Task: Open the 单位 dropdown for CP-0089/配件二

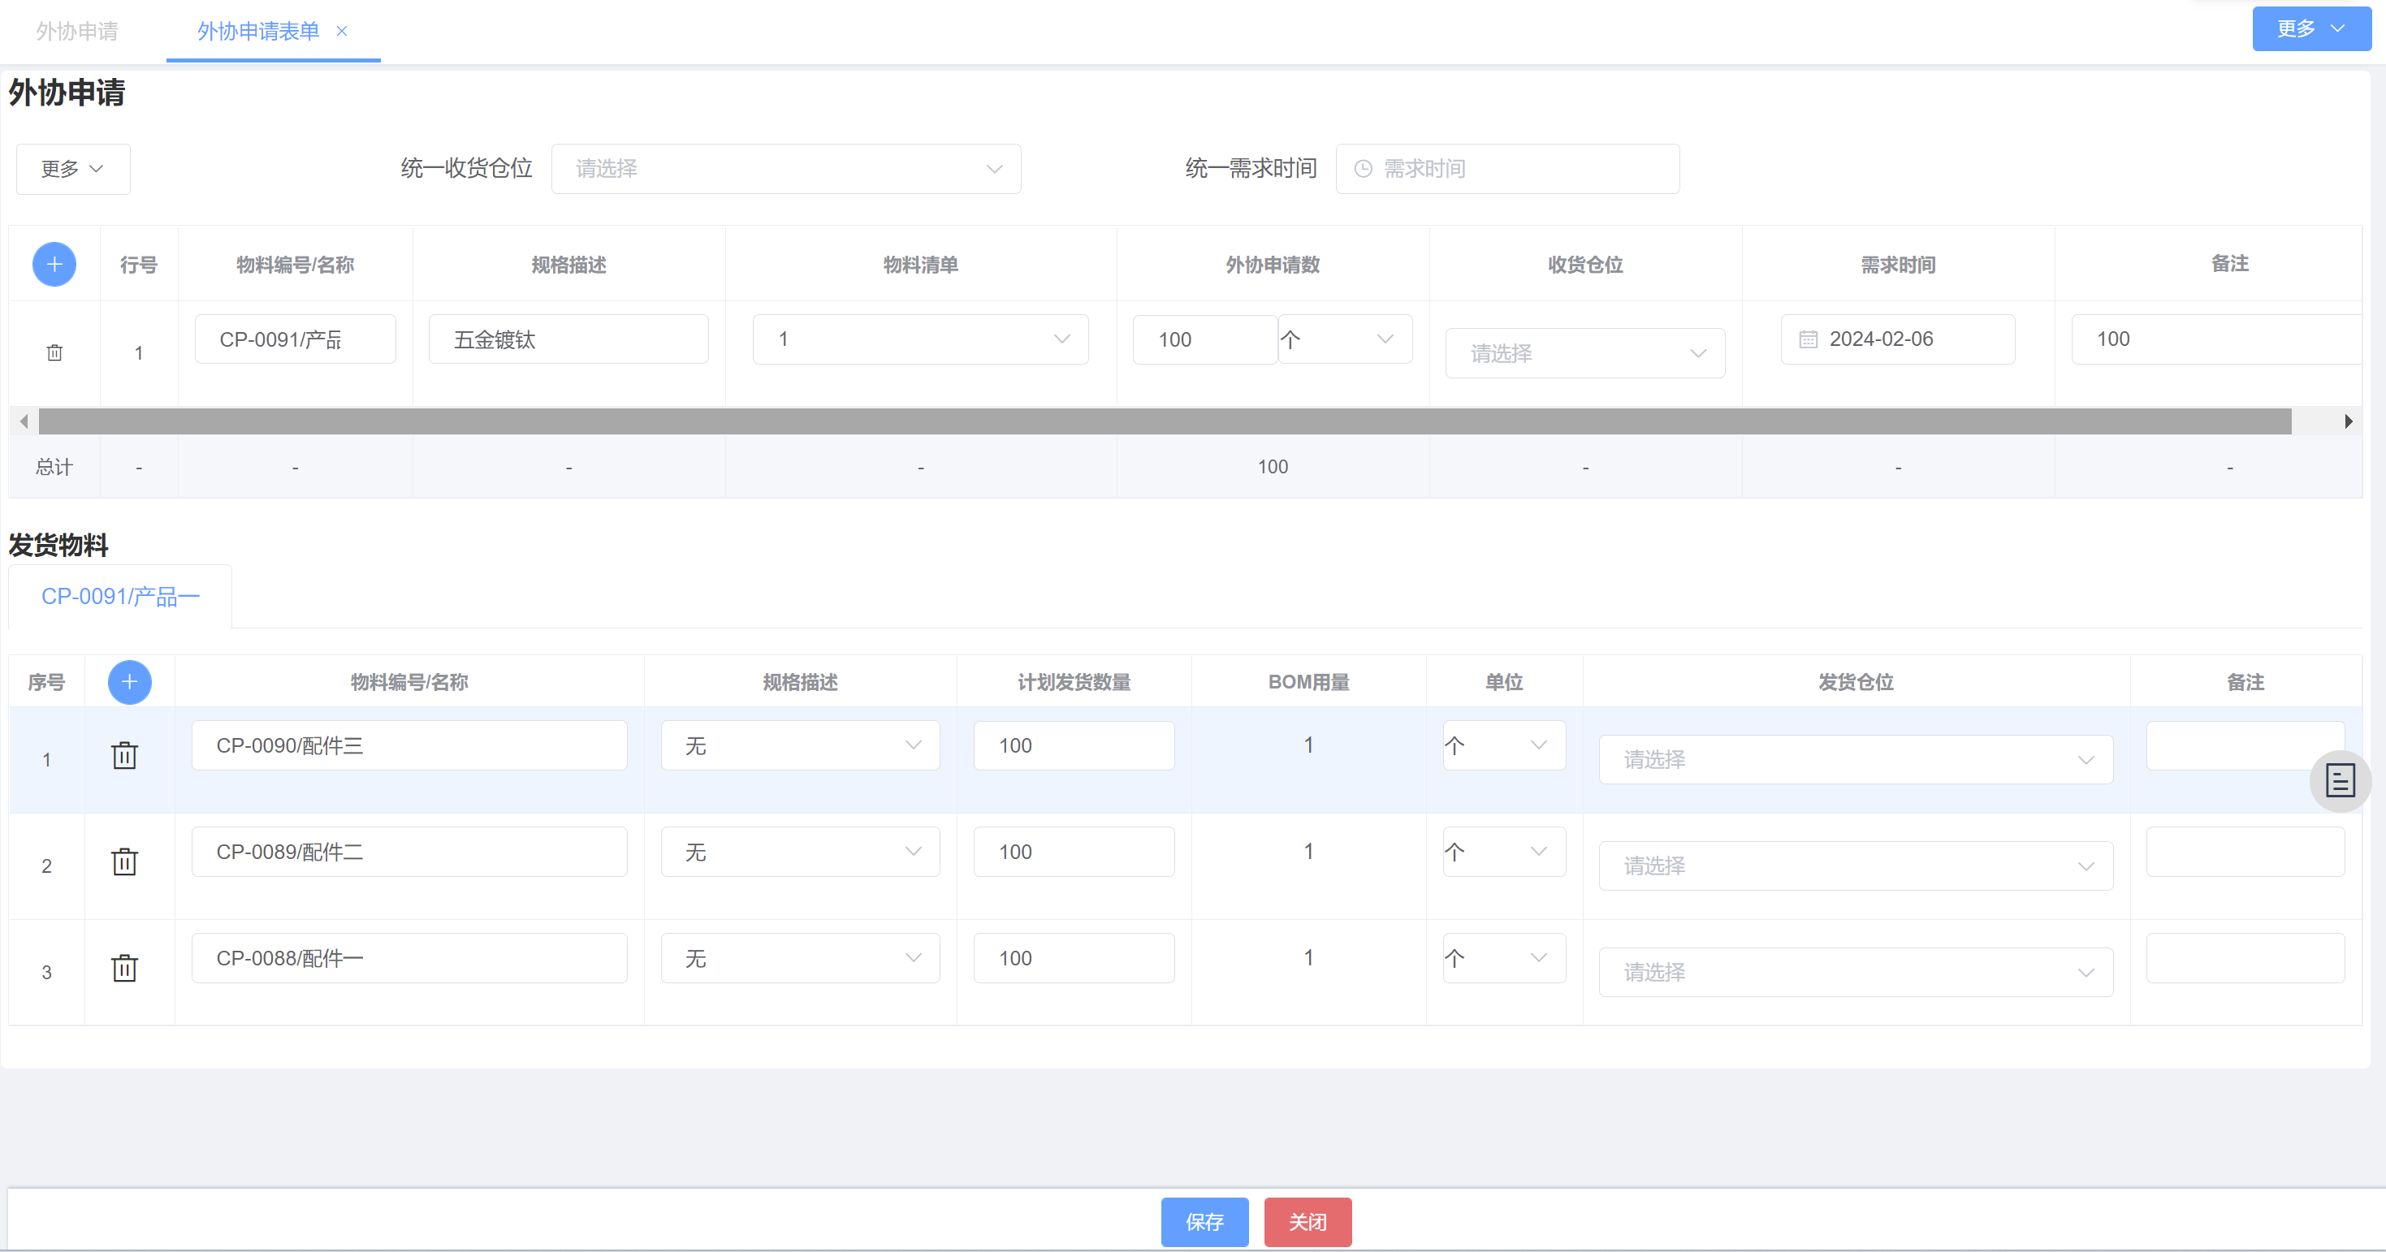Action: [x=1503, y=852]
